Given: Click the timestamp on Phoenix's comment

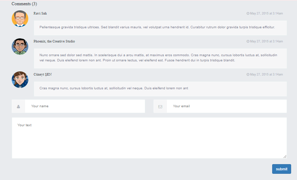Looking at the screenshot, I should tap(266, 41).
